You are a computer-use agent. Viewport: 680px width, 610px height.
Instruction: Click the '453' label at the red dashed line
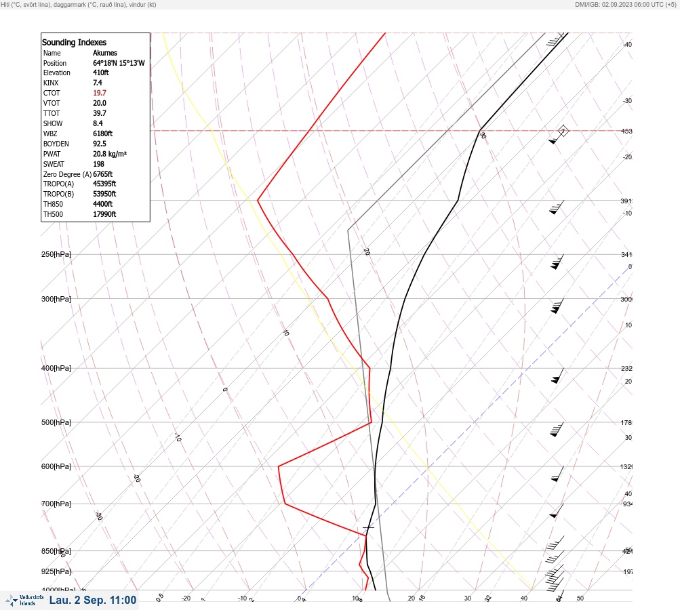point(626,131)
